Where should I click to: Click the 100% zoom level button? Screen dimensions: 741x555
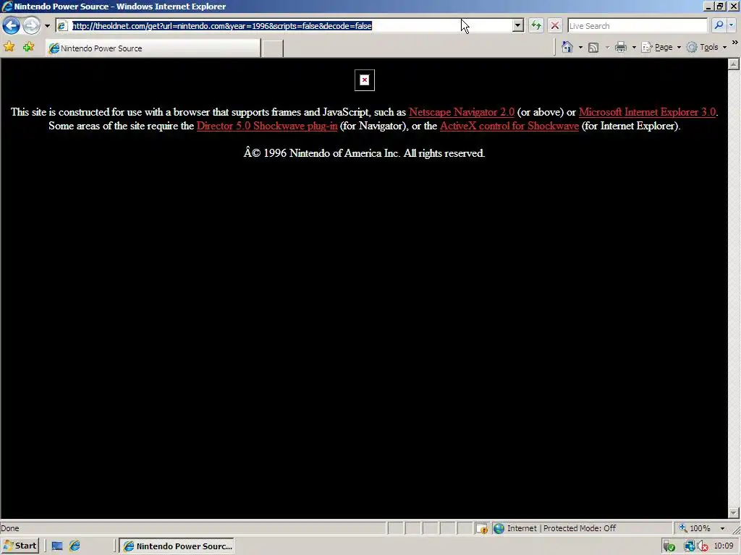pyautogui.click(x=695, y=528)
